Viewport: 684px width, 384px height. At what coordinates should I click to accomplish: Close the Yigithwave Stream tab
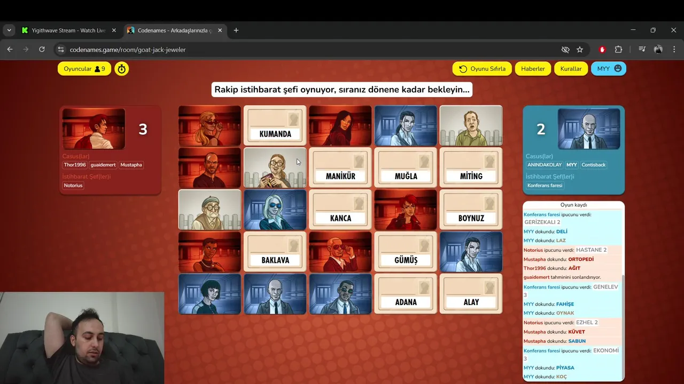[x=114, y=30]
